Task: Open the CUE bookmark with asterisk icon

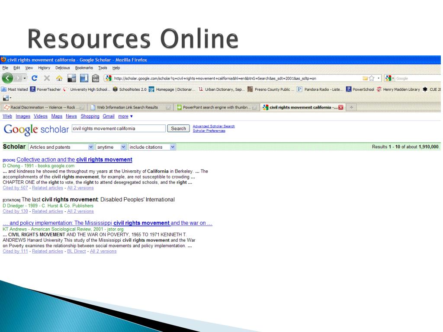Action: coord(432,89)
